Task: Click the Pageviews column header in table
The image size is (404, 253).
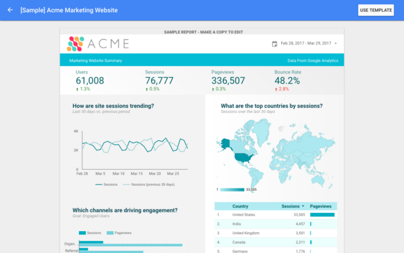Action: [x=321, y=206]
